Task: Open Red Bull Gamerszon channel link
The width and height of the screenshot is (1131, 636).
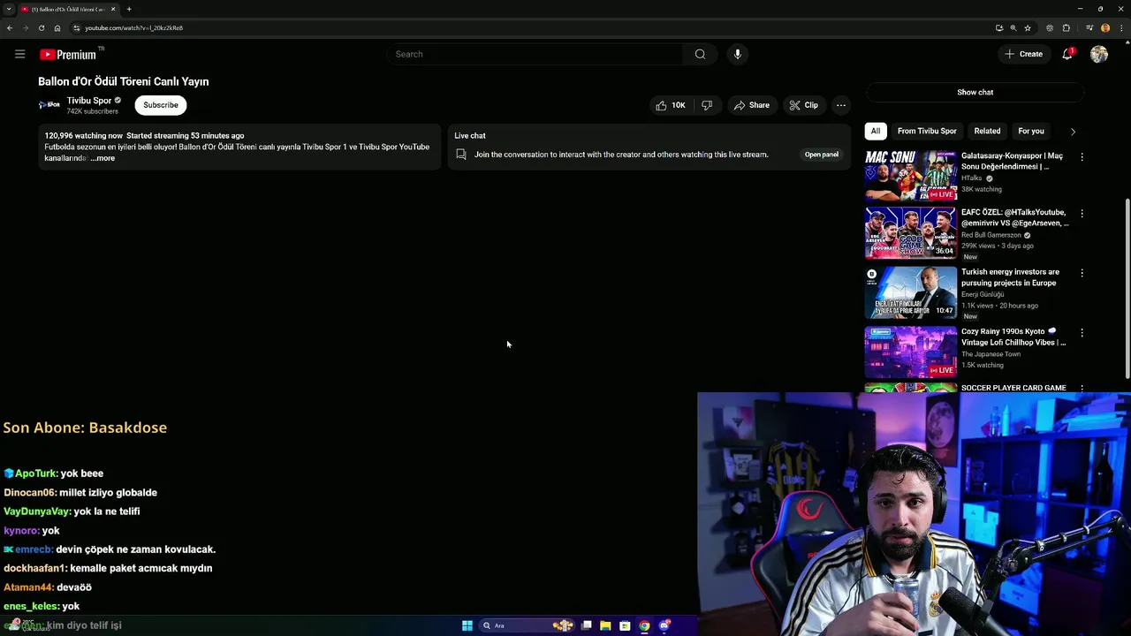Action: pos(991,235)
